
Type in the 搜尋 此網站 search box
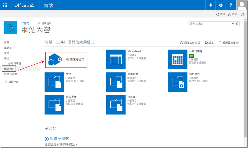(210, 24)
